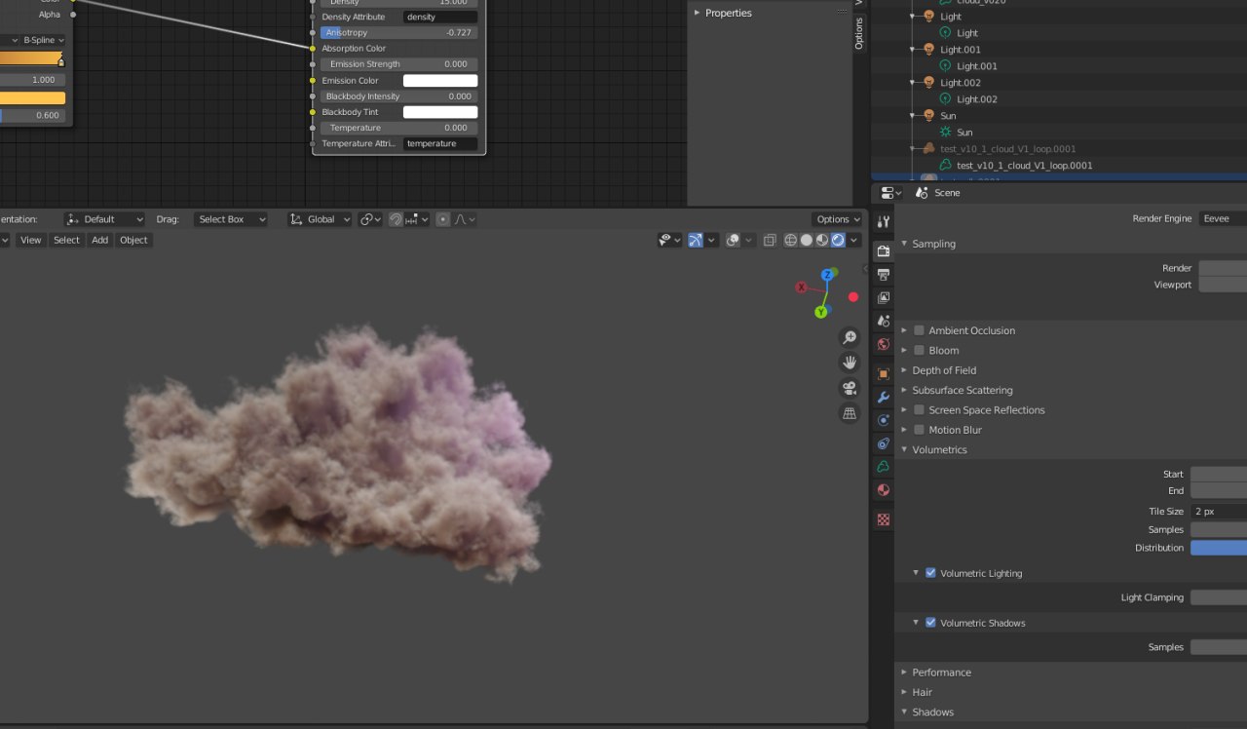
Task: Enable the Ambient Occlusion checkbox
Action: [919, 330]
